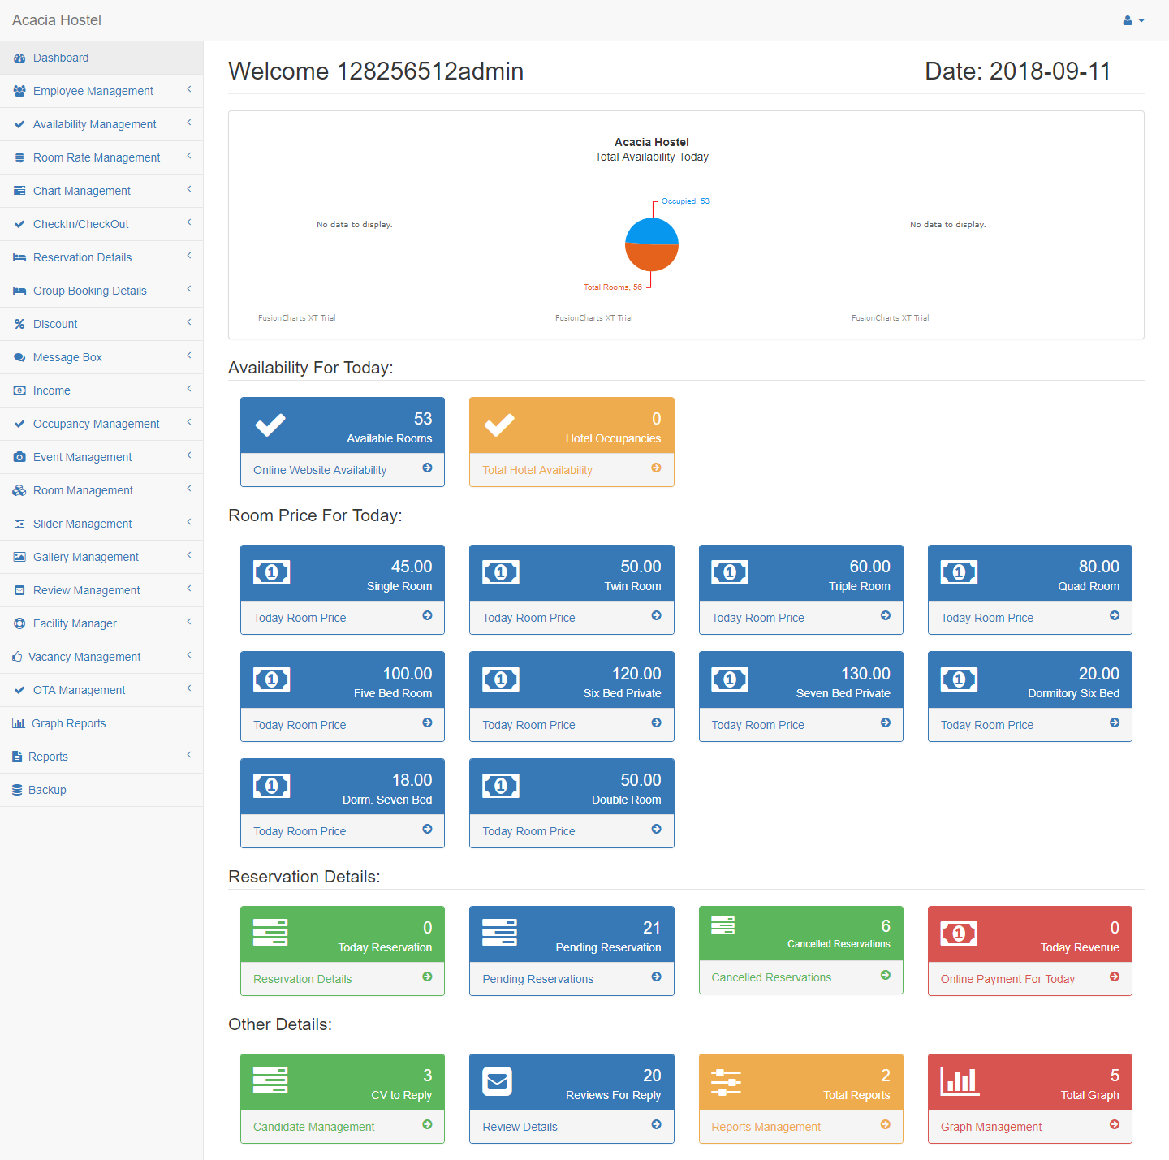Expand Reservation Details submenu arrow in sidebar
The image size is (1169, 1160).
[x=189, y=256]
